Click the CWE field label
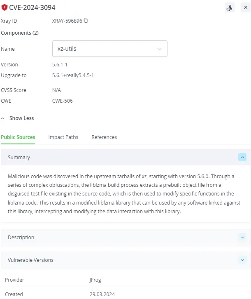This screenshot has height=299, width=251. coord(6,101)
